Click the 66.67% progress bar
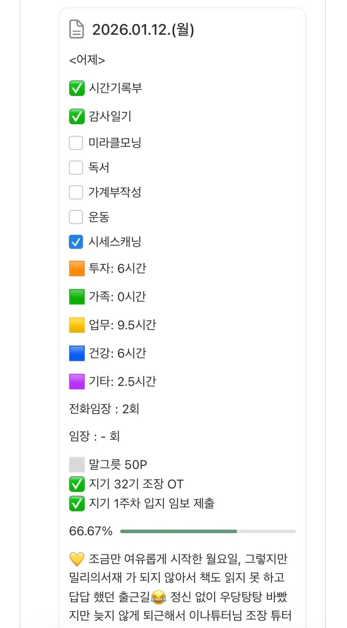The height and width of the screenshot is (628, 347). 208,531
